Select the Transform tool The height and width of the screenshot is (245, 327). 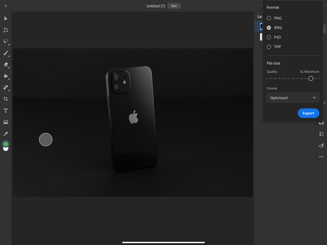(6, 30)
